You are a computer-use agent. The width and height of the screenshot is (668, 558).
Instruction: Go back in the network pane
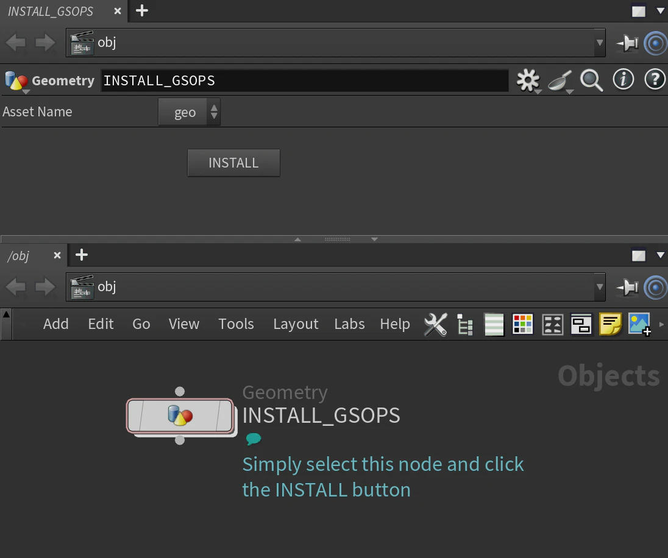tap(16, 287)
